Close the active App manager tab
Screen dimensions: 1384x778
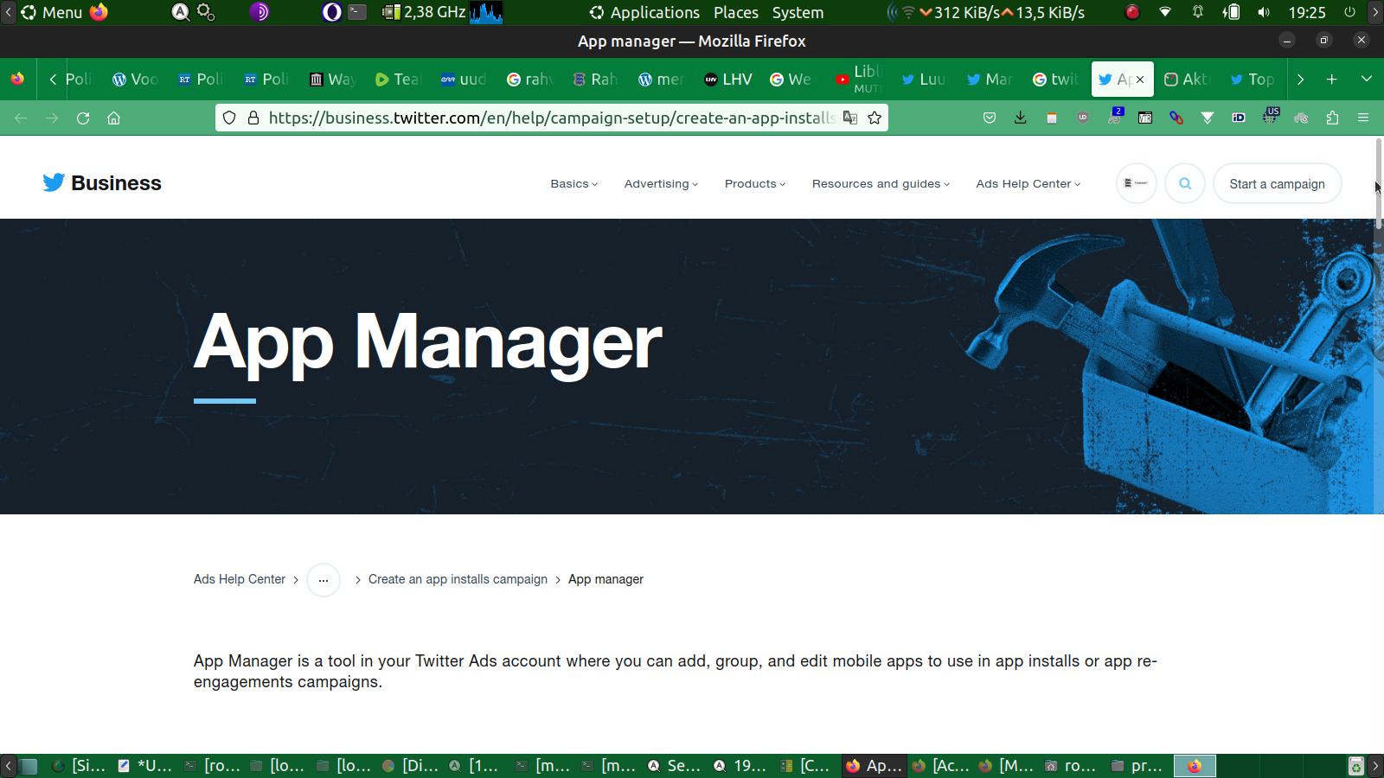click(x=1140, y=80)
